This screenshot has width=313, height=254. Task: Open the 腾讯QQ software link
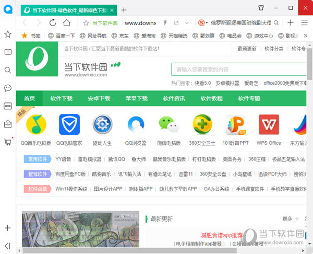(116, 159)
